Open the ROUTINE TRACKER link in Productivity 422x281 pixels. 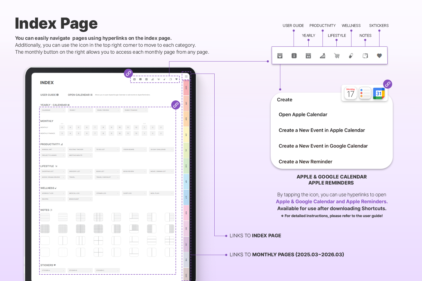coord(80,150)
